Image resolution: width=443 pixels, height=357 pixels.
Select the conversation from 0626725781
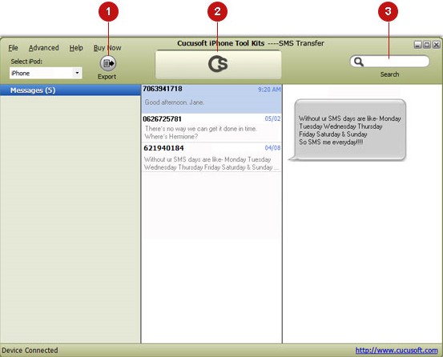pyautogui.click(x=211, y=128)
